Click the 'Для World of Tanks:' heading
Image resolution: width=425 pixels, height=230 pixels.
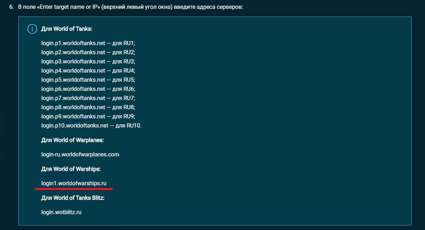point(67,29)
